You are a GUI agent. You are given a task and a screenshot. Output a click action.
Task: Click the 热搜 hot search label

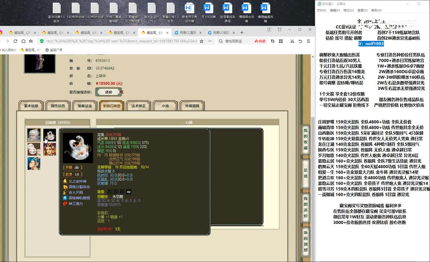[260, 41]
